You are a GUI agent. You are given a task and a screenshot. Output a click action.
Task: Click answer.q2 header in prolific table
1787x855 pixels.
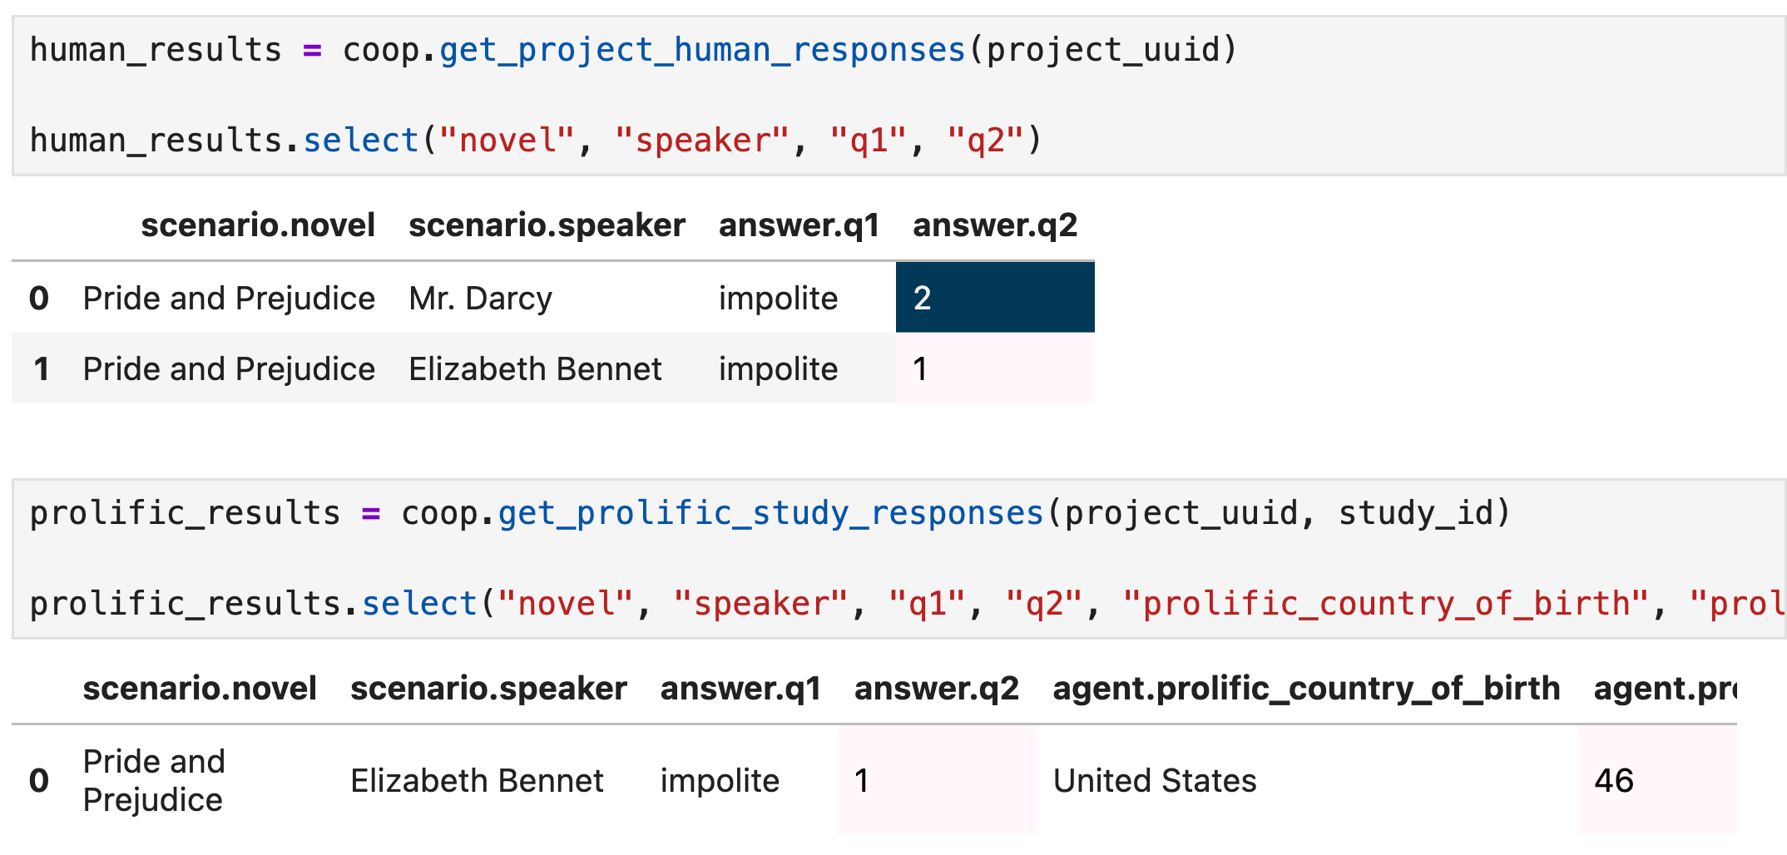coord(937,689)
